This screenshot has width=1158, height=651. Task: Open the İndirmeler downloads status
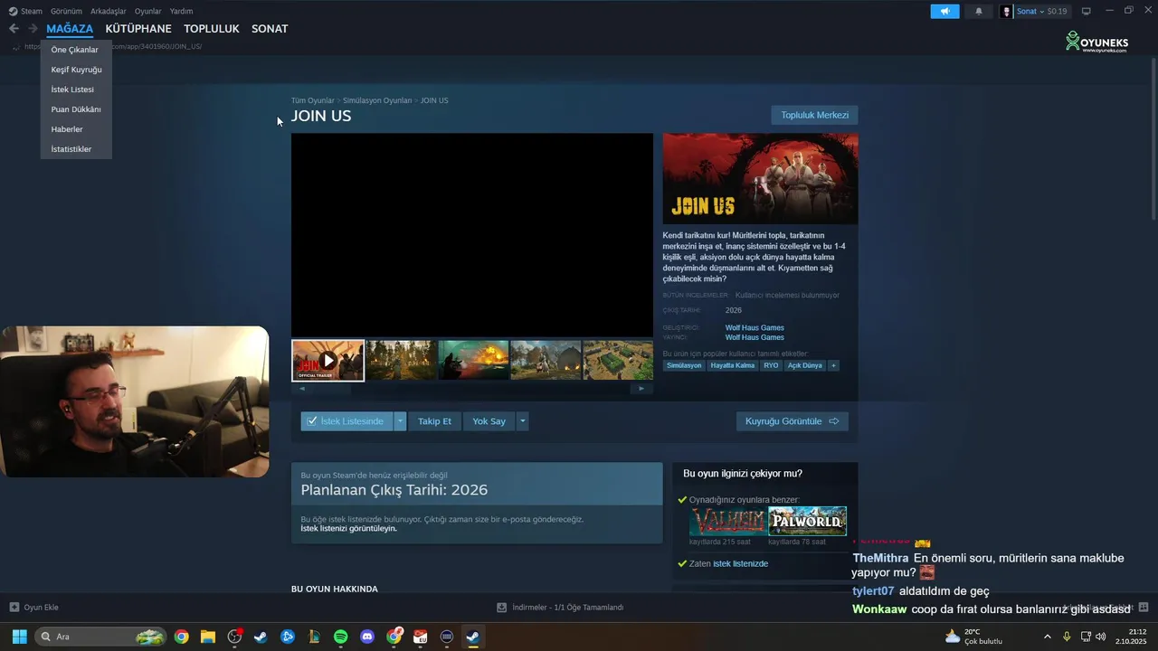(x=561, y=608)
